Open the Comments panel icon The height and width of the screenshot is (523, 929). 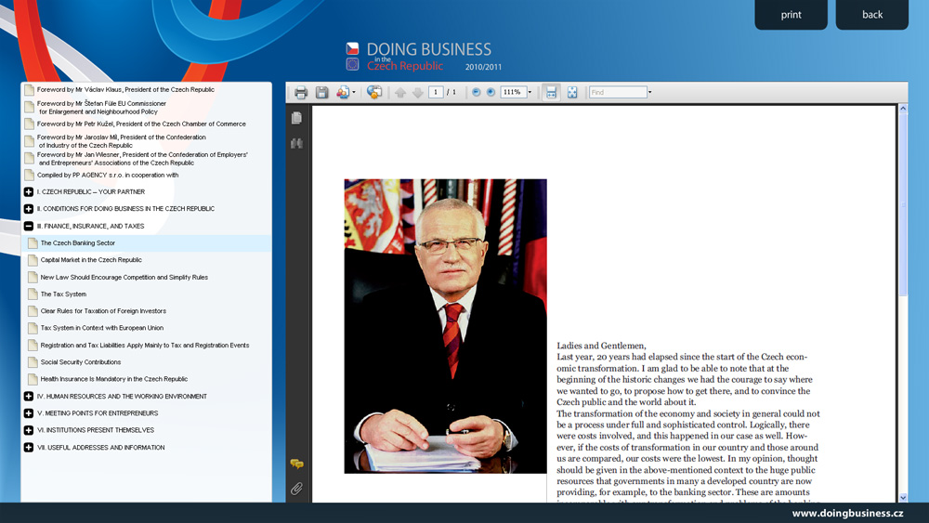click(297, 464)
